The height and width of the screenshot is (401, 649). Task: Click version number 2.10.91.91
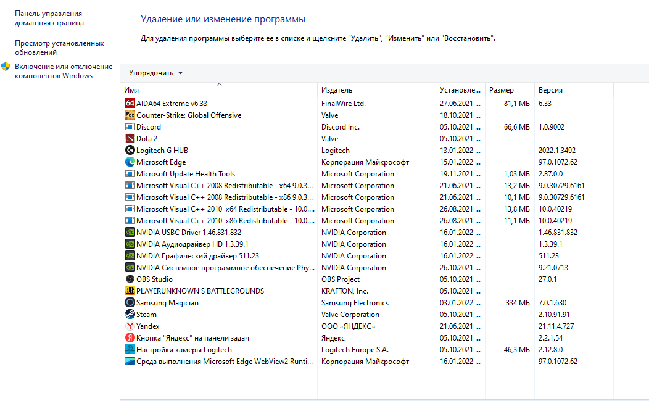pos(554,315)
